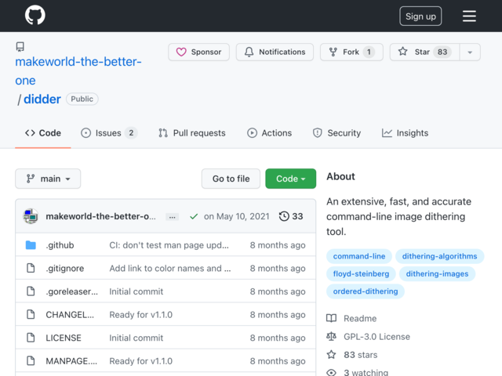Open the main branch selector dropdown
This screenshot has width=502, height=376.
48,179
